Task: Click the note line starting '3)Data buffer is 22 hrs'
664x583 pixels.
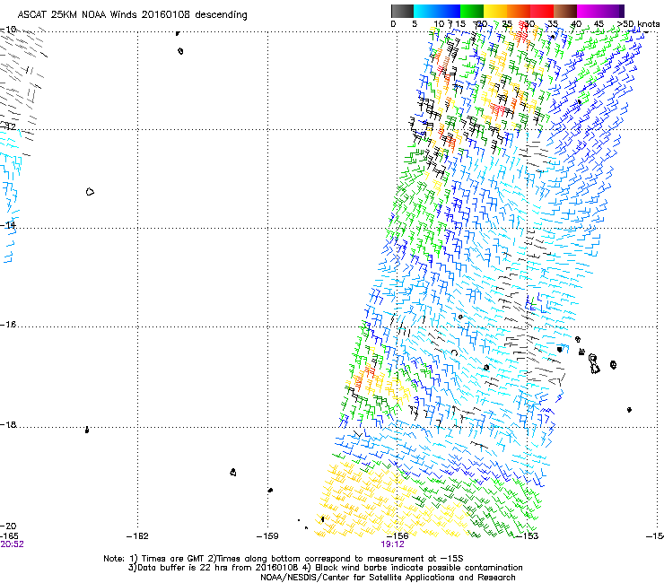Action: tap(325, 568)
